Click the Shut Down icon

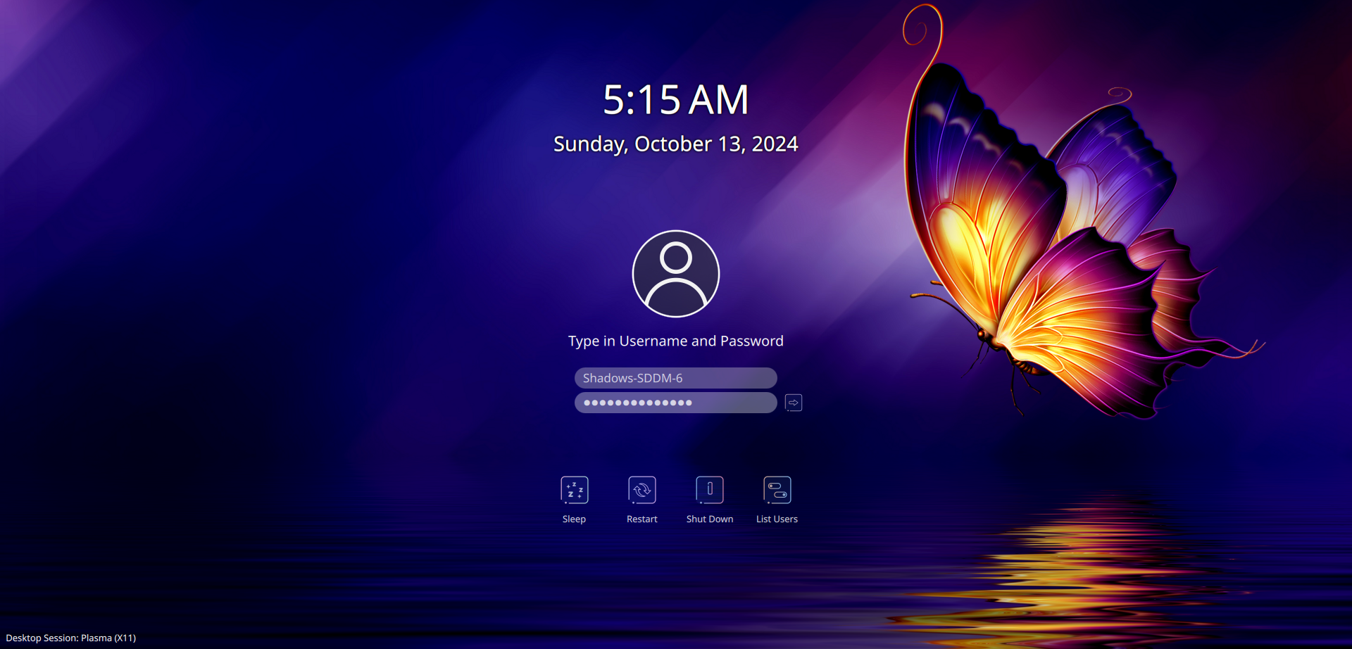tap(710, 490)
